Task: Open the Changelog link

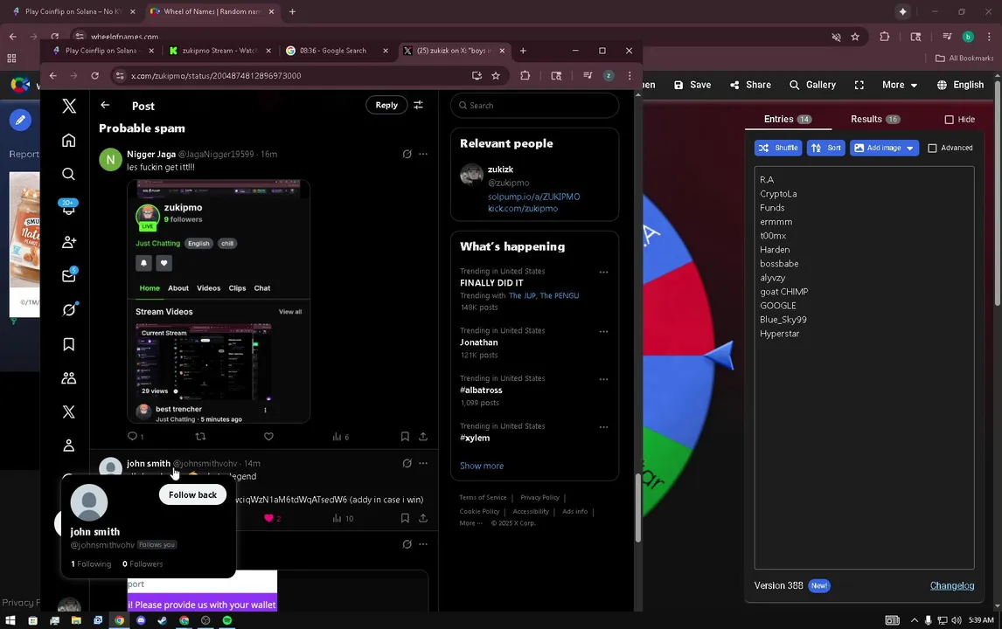Action: [x=951, y=585]
